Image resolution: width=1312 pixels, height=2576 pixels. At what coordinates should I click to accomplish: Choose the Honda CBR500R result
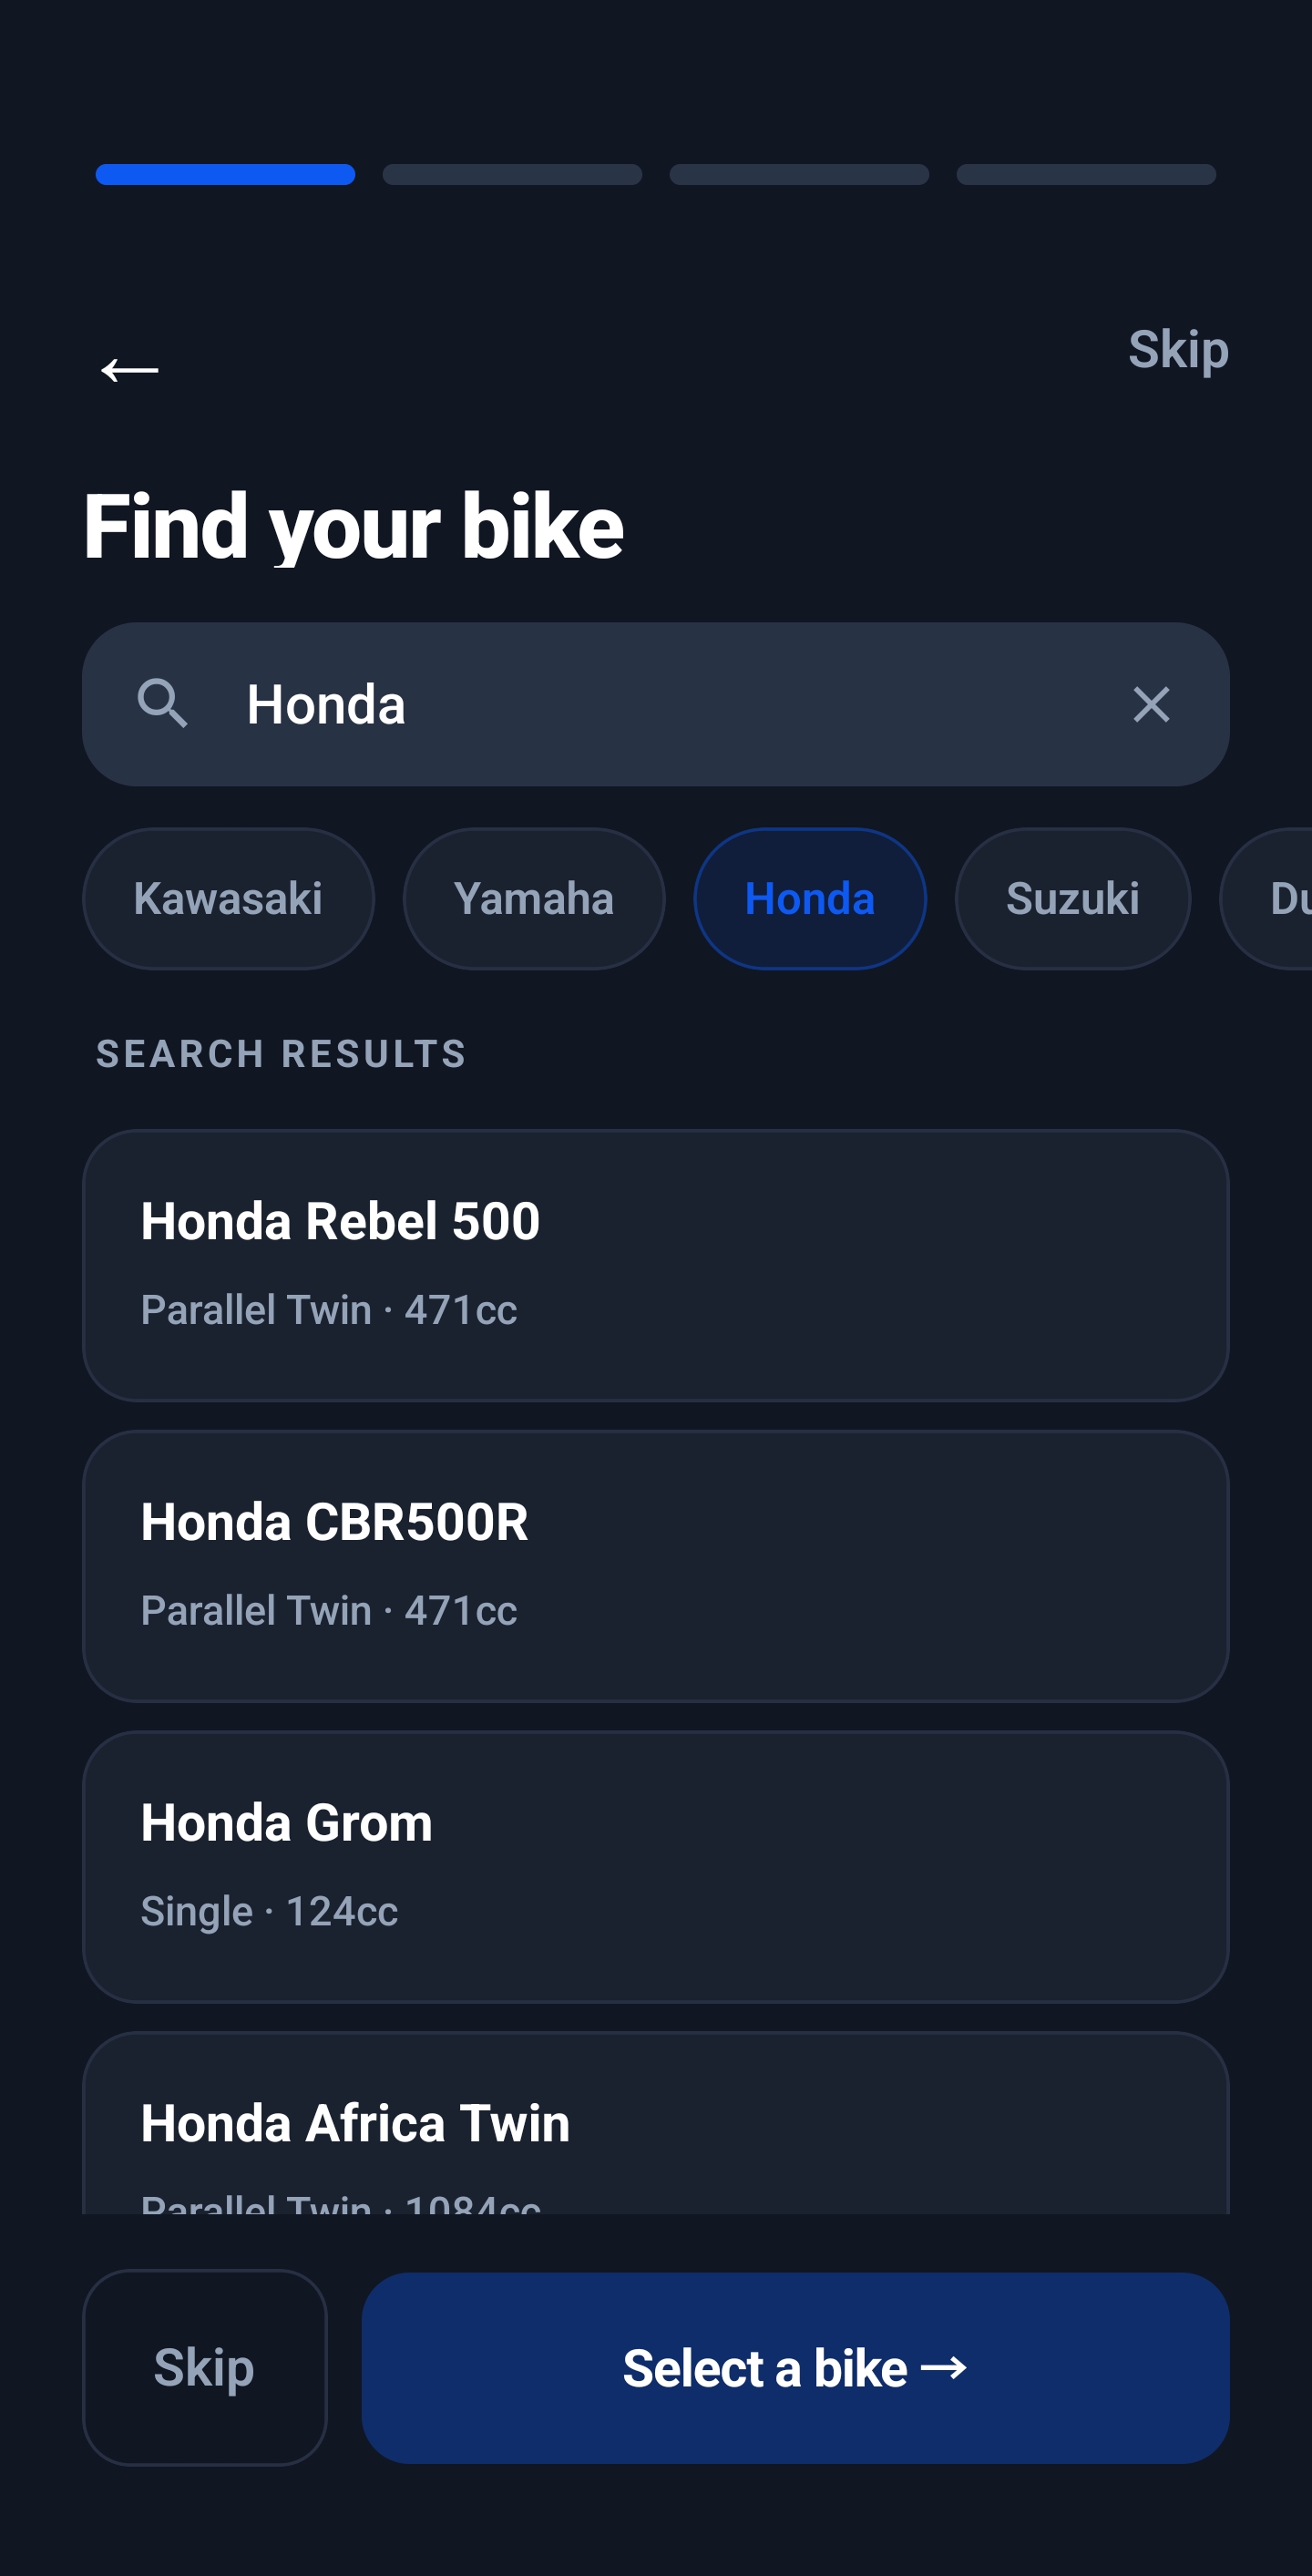coord(655,1566)
